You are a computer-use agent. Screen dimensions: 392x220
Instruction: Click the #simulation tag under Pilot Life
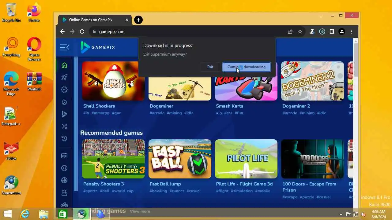click(242, 191)
